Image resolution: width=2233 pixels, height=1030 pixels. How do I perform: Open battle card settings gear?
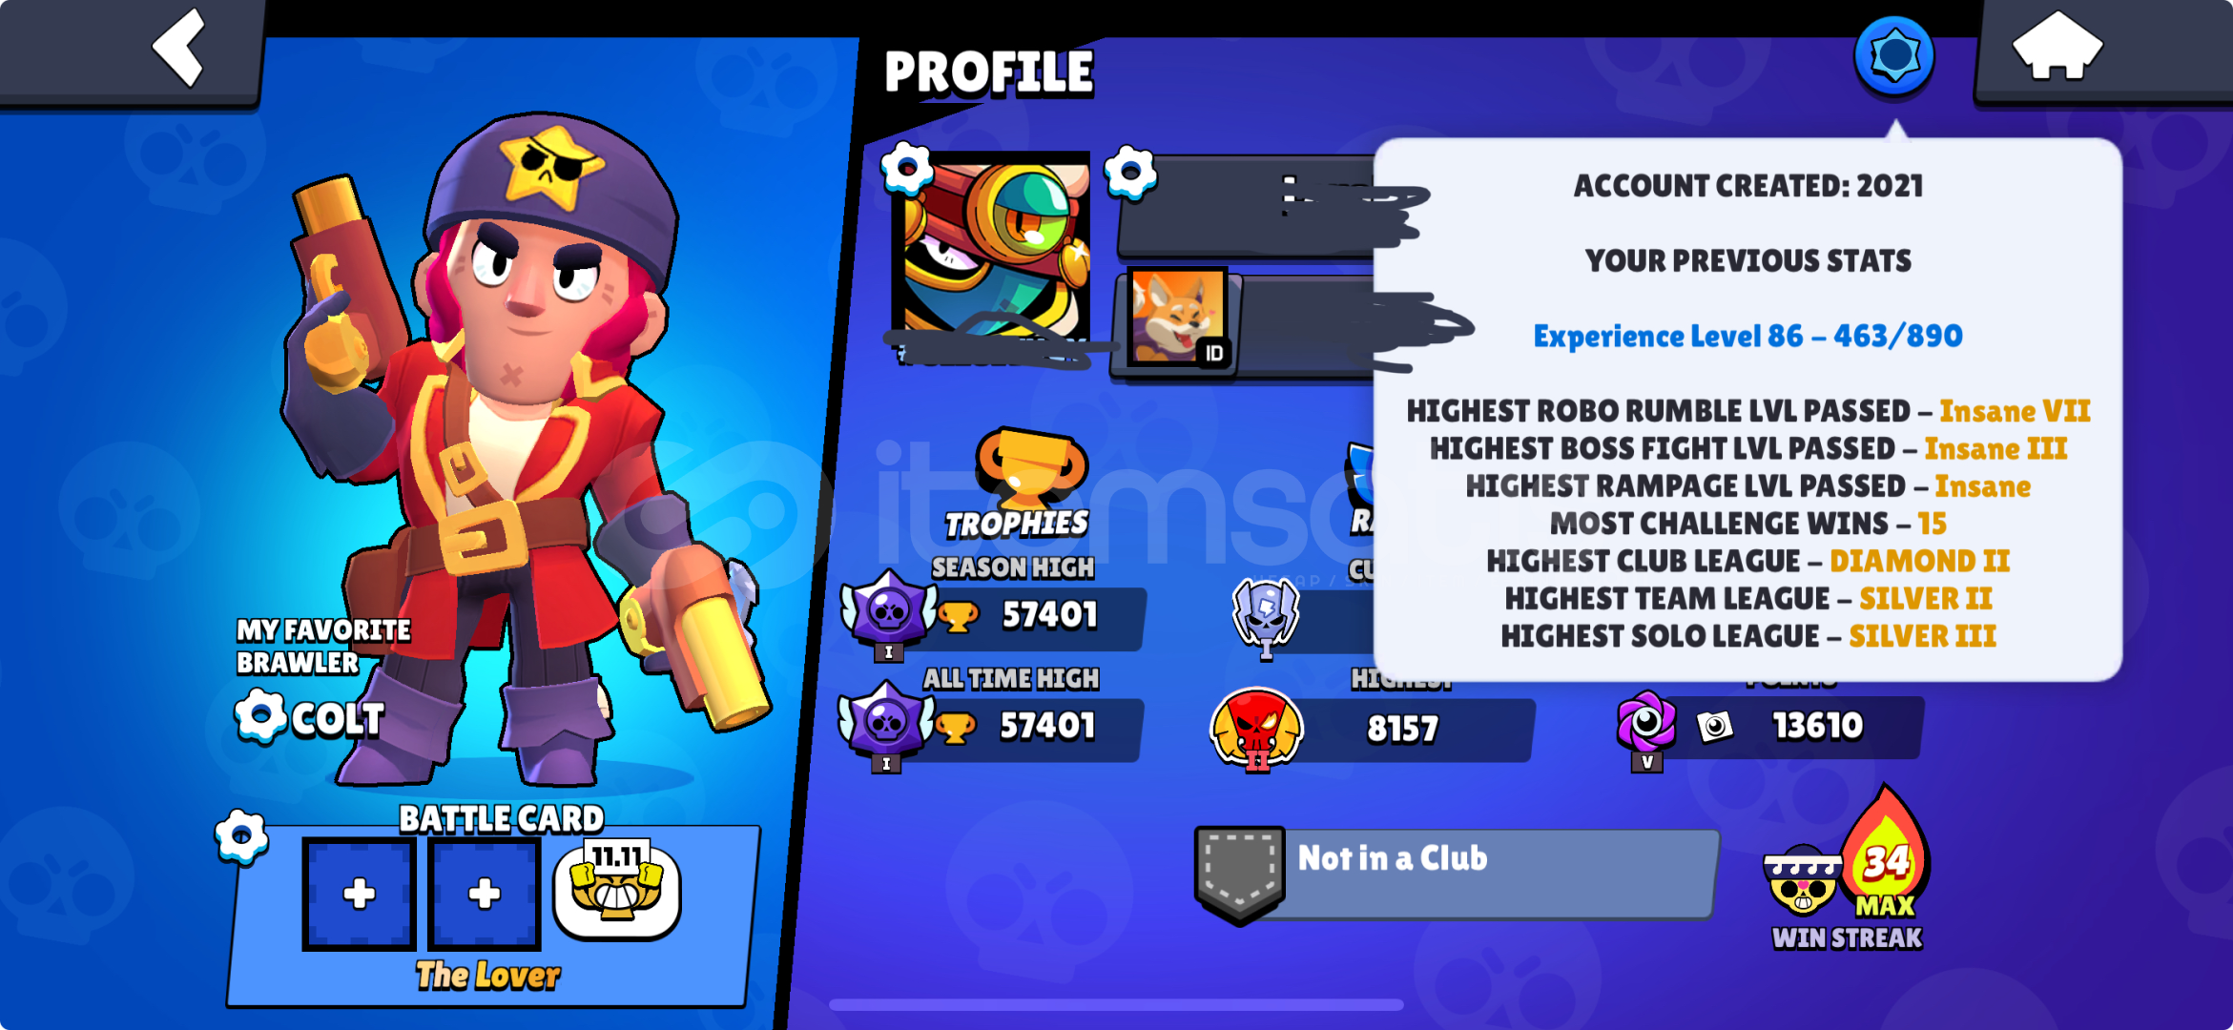[241, 837]
